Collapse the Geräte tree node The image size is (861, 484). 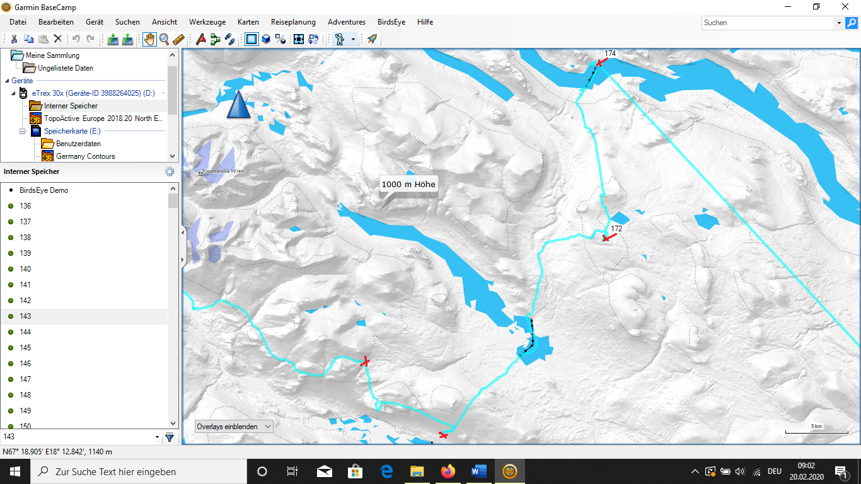click(x=6, y=81)
